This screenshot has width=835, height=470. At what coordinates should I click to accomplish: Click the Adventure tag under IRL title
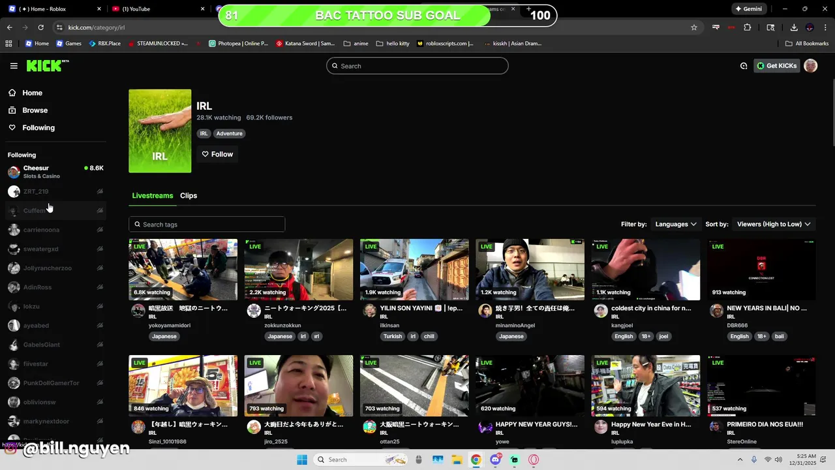point(229,134)
